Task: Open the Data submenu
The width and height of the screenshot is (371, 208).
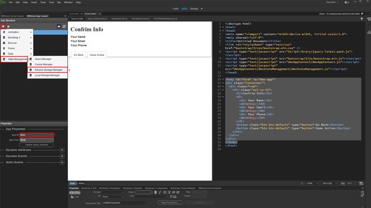Action: click(17, 54)
